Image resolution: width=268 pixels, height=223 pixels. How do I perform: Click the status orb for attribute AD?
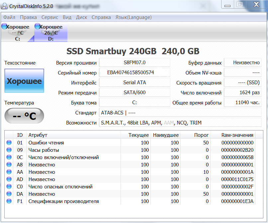tap(9, 179)
